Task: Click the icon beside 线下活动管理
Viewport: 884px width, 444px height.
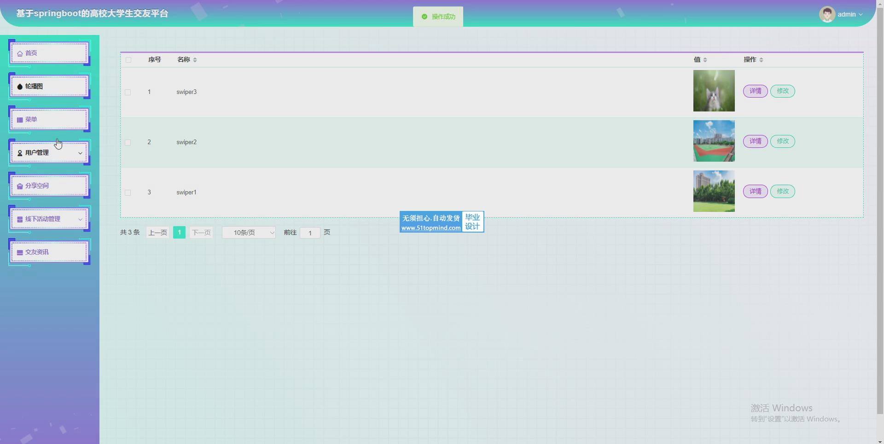Action: 20,219
